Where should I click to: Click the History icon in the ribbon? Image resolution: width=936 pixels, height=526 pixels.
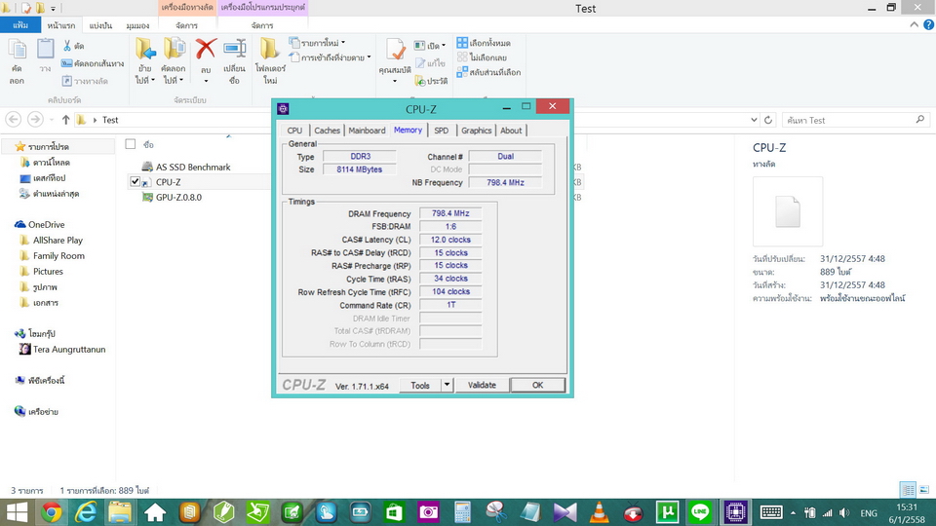[x=420, y=81]
